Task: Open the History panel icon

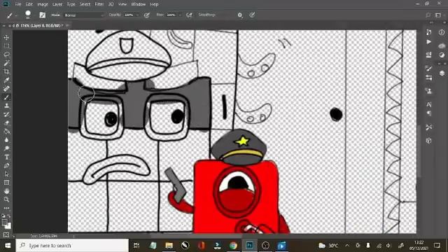Action: click(x=428, y=32)
